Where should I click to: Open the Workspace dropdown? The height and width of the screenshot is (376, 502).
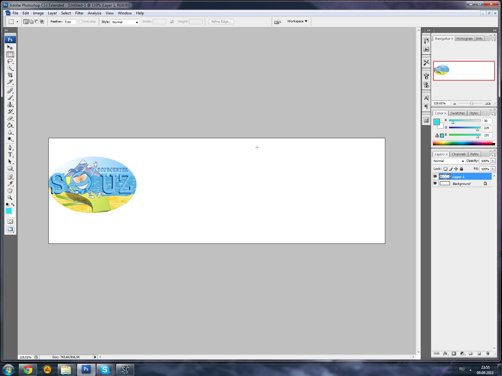(297, 21)
